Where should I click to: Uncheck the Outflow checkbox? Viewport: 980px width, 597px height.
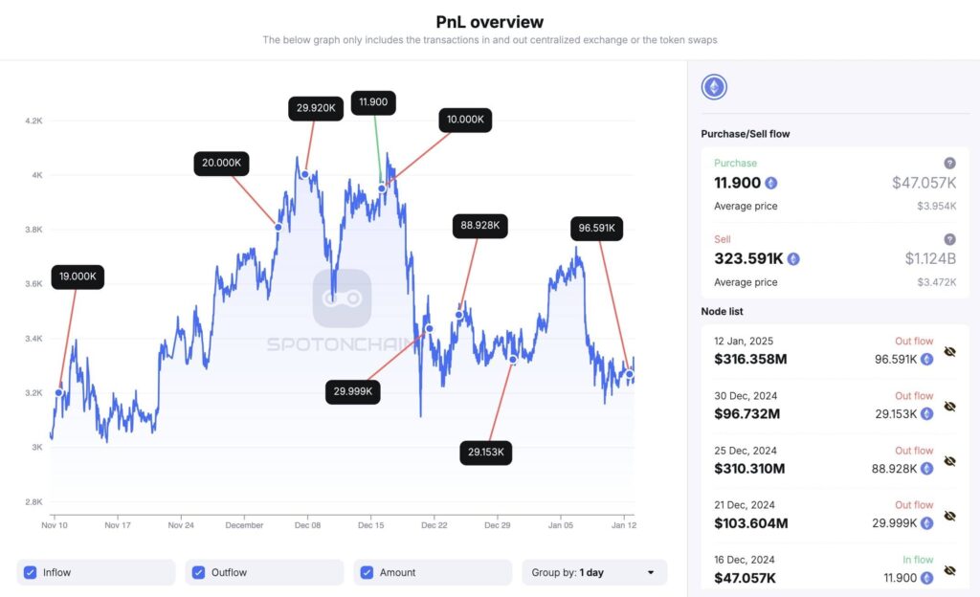pos(199,572)
